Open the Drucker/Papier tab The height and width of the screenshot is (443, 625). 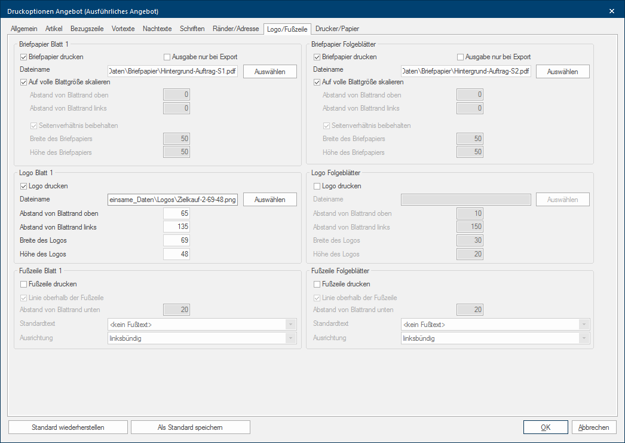click(337, 28)
